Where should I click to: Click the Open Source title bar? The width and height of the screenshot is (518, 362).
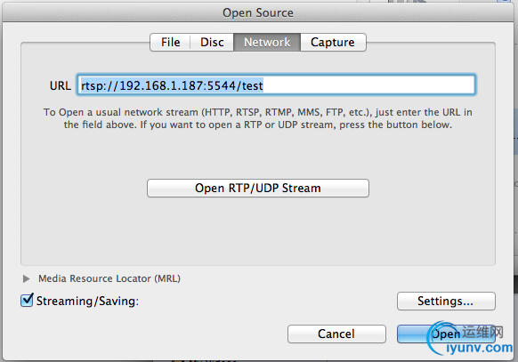click(x=258, y=12)
